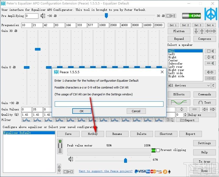Click the Save configuration button
Image resolution: width=219 pixels, height=177 pixels.
coord(68,134)
